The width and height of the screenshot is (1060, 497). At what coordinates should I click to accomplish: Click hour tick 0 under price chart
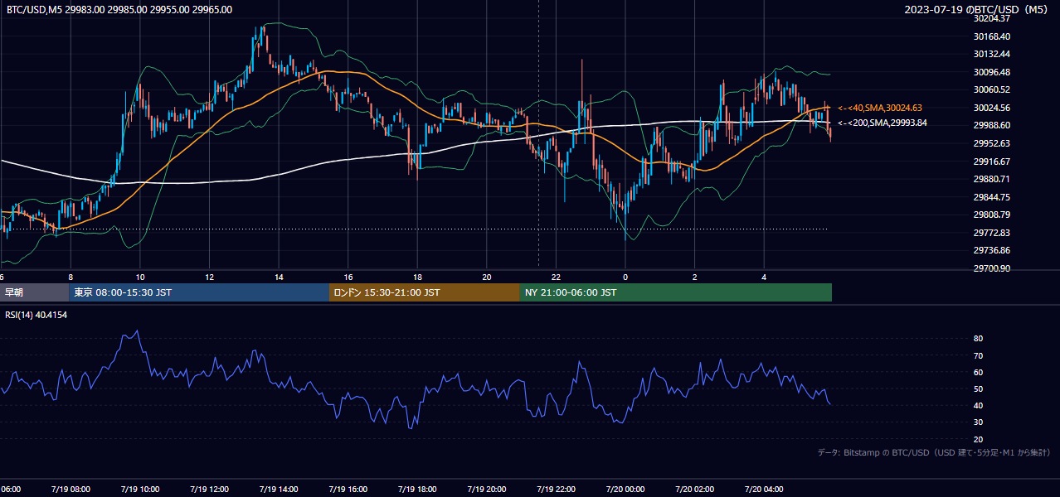[x=625, y=277]
